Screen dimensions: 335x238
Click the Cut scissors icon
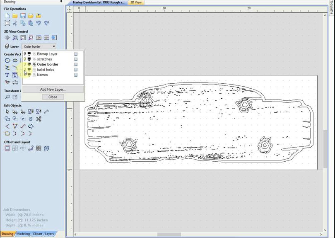pyautogui.click(x=15, y=23)
